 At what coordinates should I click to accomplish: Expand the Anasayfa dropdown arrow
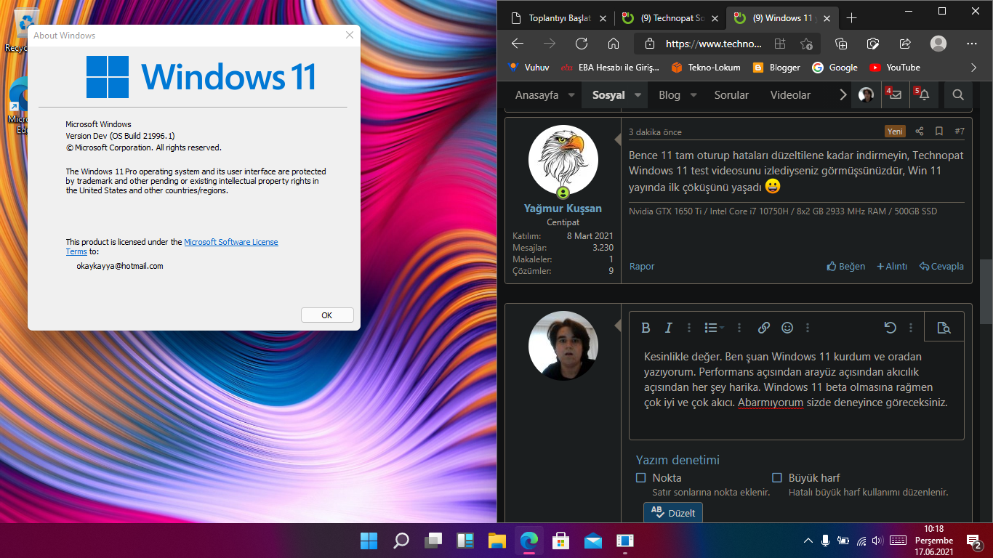tap(571, 95)
